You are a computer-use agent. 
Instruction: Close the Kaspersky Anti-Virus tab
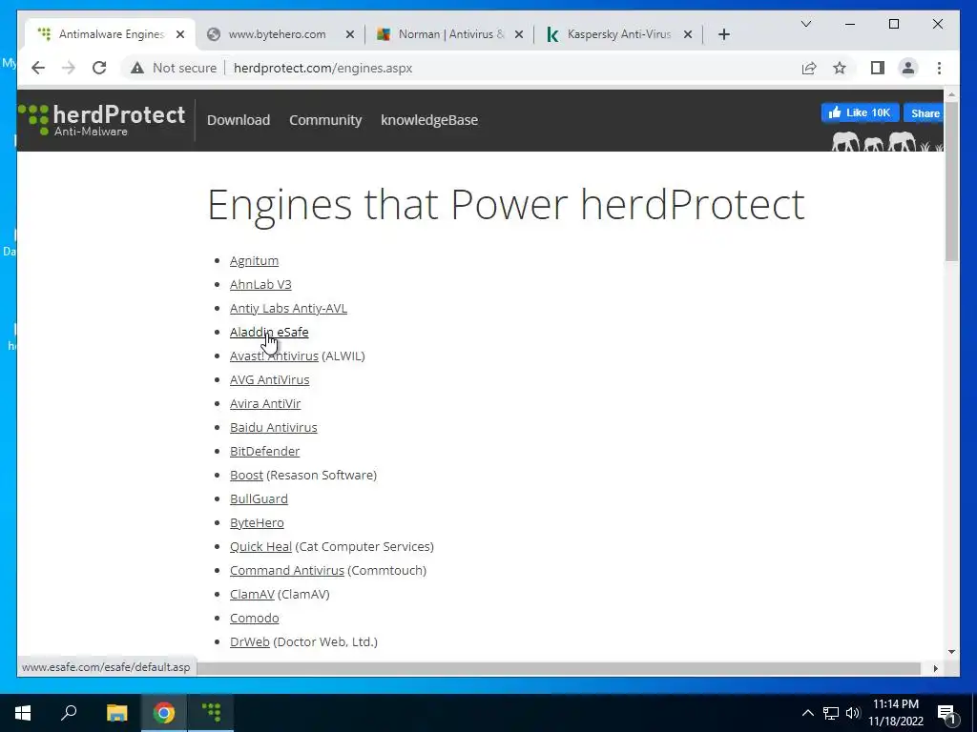click(x=688, y=34)
